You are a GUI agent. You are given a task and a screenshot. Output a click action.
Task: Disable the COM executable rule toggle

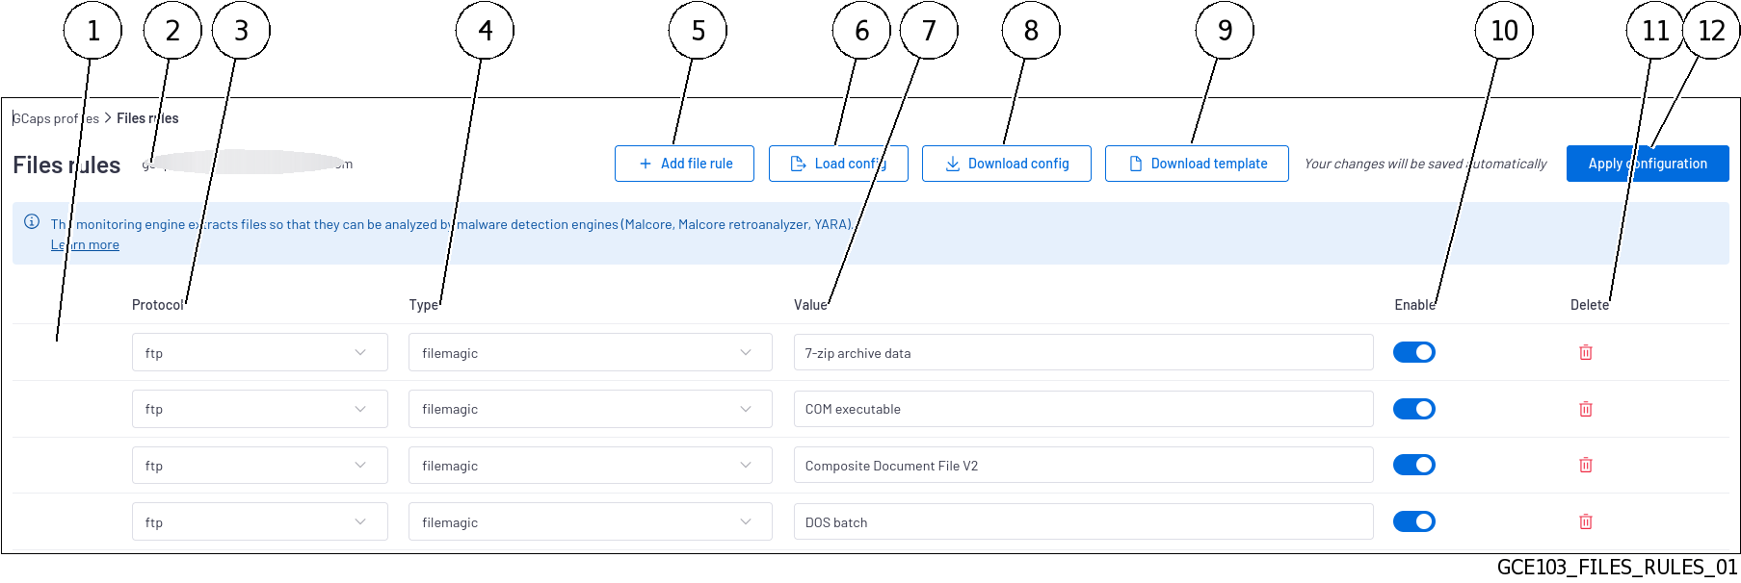click(1413, 408)
